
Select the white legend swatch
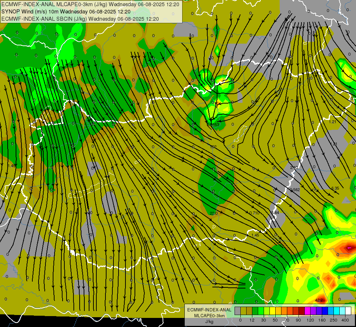(348, 311)
